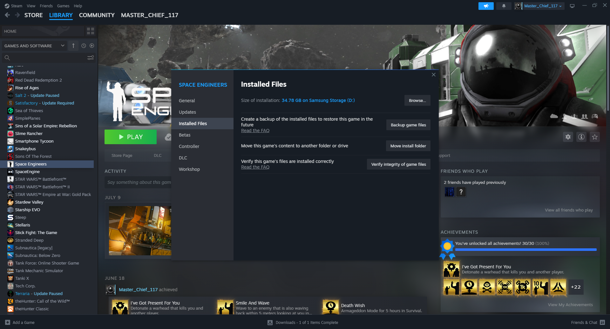Image resolution: width=610 pixels, height=329 pixels.
Task: Go to the COMMUNITY tab
Action: pos(97,15)
